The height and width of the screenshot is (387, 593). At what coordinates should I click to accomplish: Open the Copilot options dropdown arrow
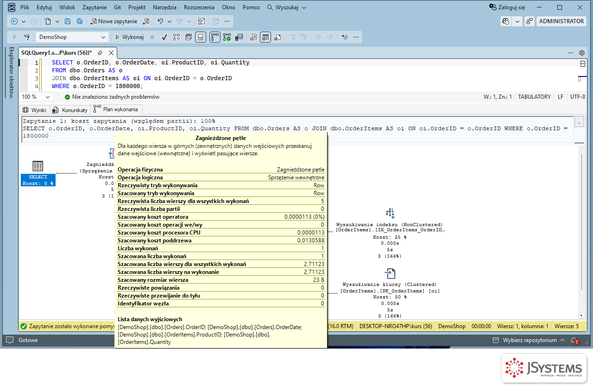517,21
